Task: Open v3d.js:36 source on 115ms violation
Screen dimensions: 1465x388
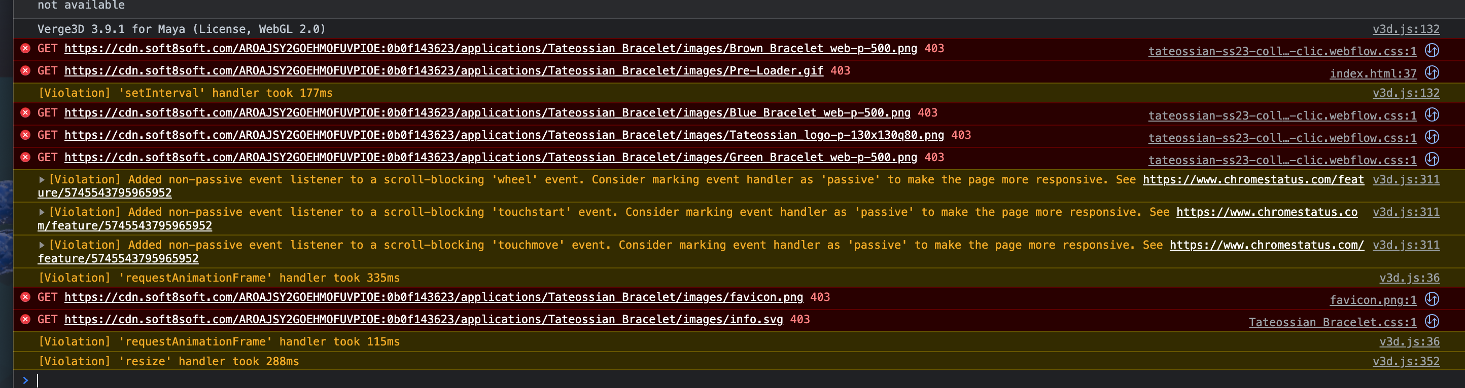Action: click(x=1409, y=341)
